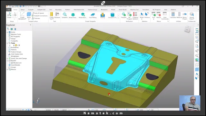Screen dimensions: 206x116
Task: Click the Colliding Sections verification icon
Action: (135, 16)
